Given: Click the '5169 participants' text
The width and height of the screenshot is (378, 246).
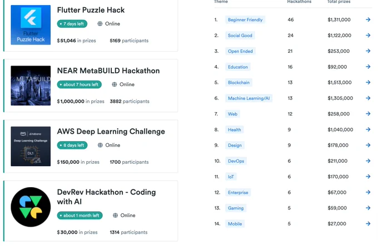Looking at the screenshot, I should [129, 41].
